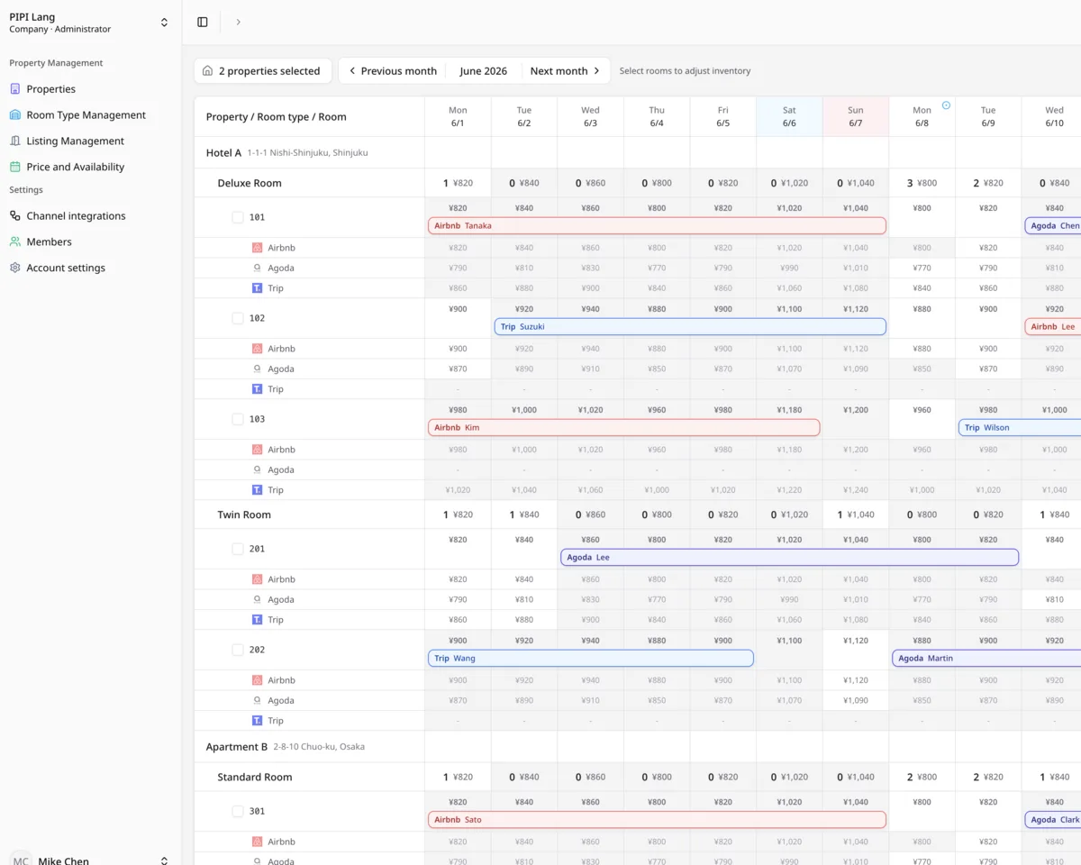Check the box for room 301
The height and width of the screenshot is (865, 1081).
(238, 811)
